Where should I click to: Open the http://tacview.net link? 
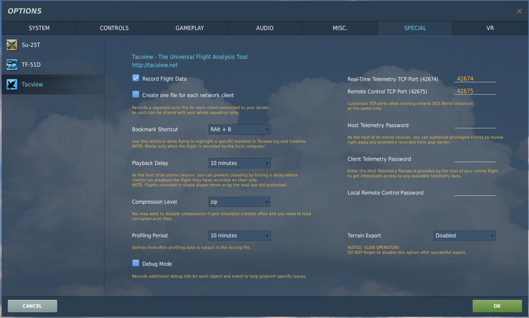[155, 65]
